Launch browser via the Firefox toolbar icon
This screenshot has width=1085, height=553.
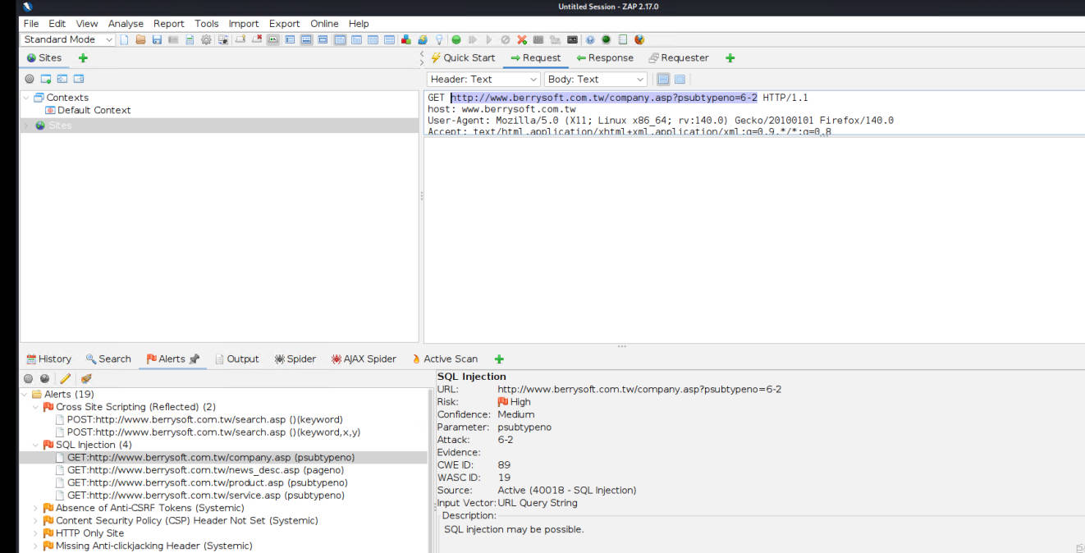[639, 39]
